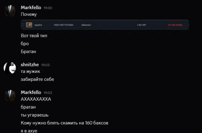The height and width of the screenshot is (133, 202).
Task: Click the message "Вот твой тип"
Action: (x=34, y=36)
